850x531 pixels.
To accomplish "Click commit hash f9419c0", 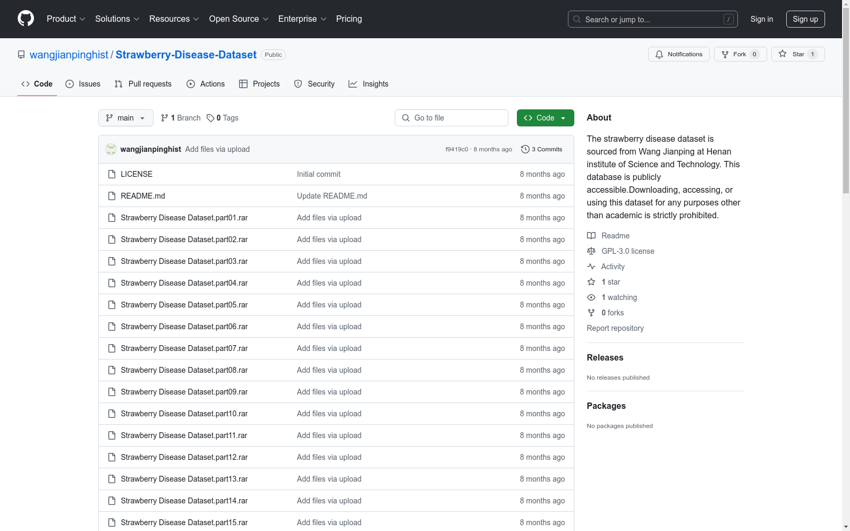I will [x=457, y=149].
